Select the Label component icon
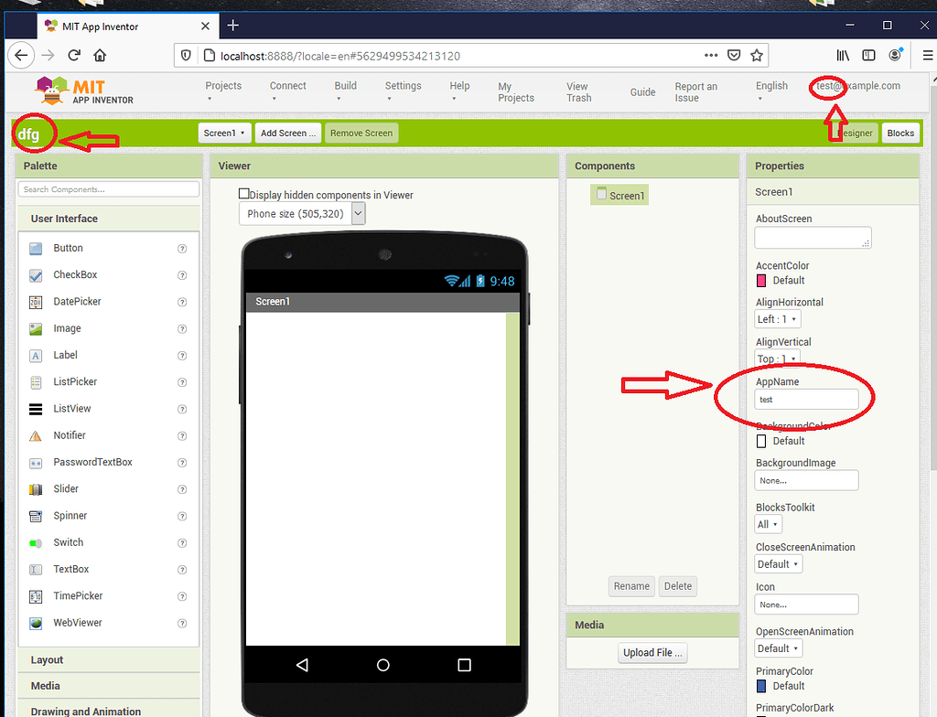The image size is (937, 717). 38,355
